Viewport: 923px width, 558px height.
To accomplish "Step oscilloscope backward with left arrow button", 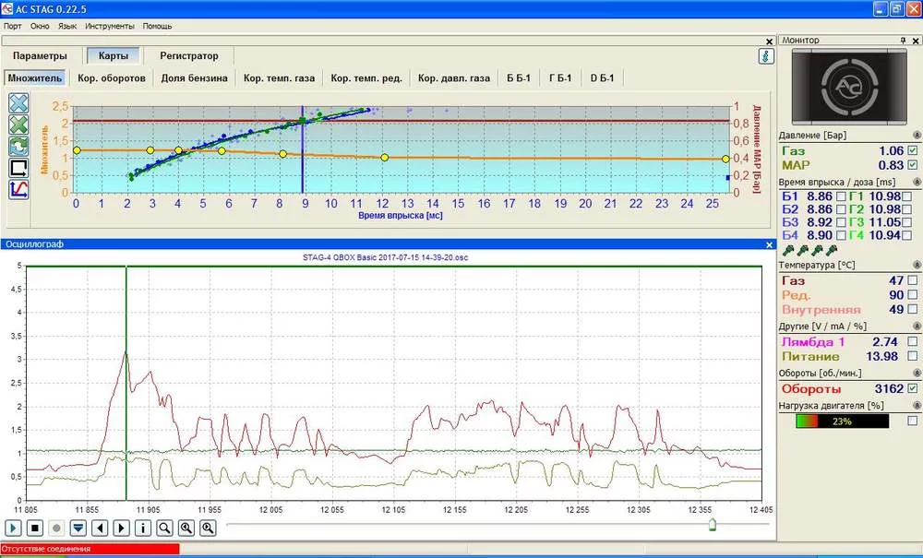I will pos(100,528).
